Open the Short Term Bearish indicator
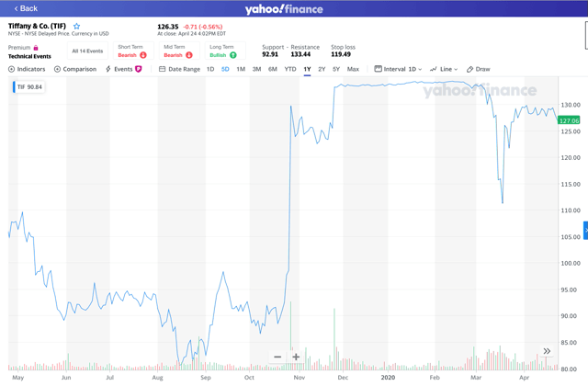 click(131, 51)
